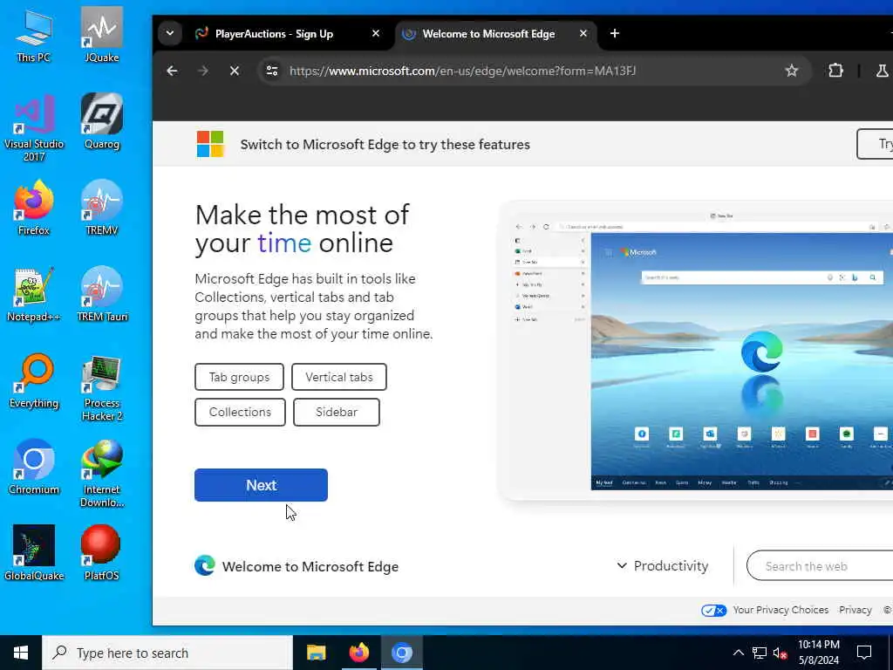Open File Explorer from taskbar
The width and height of the screenshot is (893, 670).
pos(316,653)
